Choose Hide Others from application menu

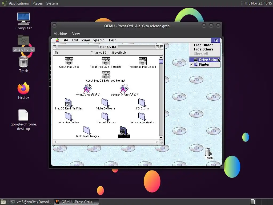[204, 49]
